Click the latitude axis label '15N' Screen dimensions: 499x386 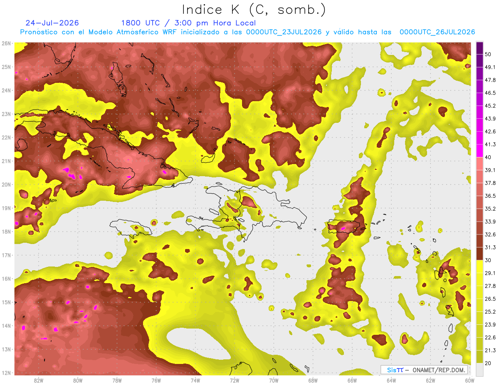6,302
